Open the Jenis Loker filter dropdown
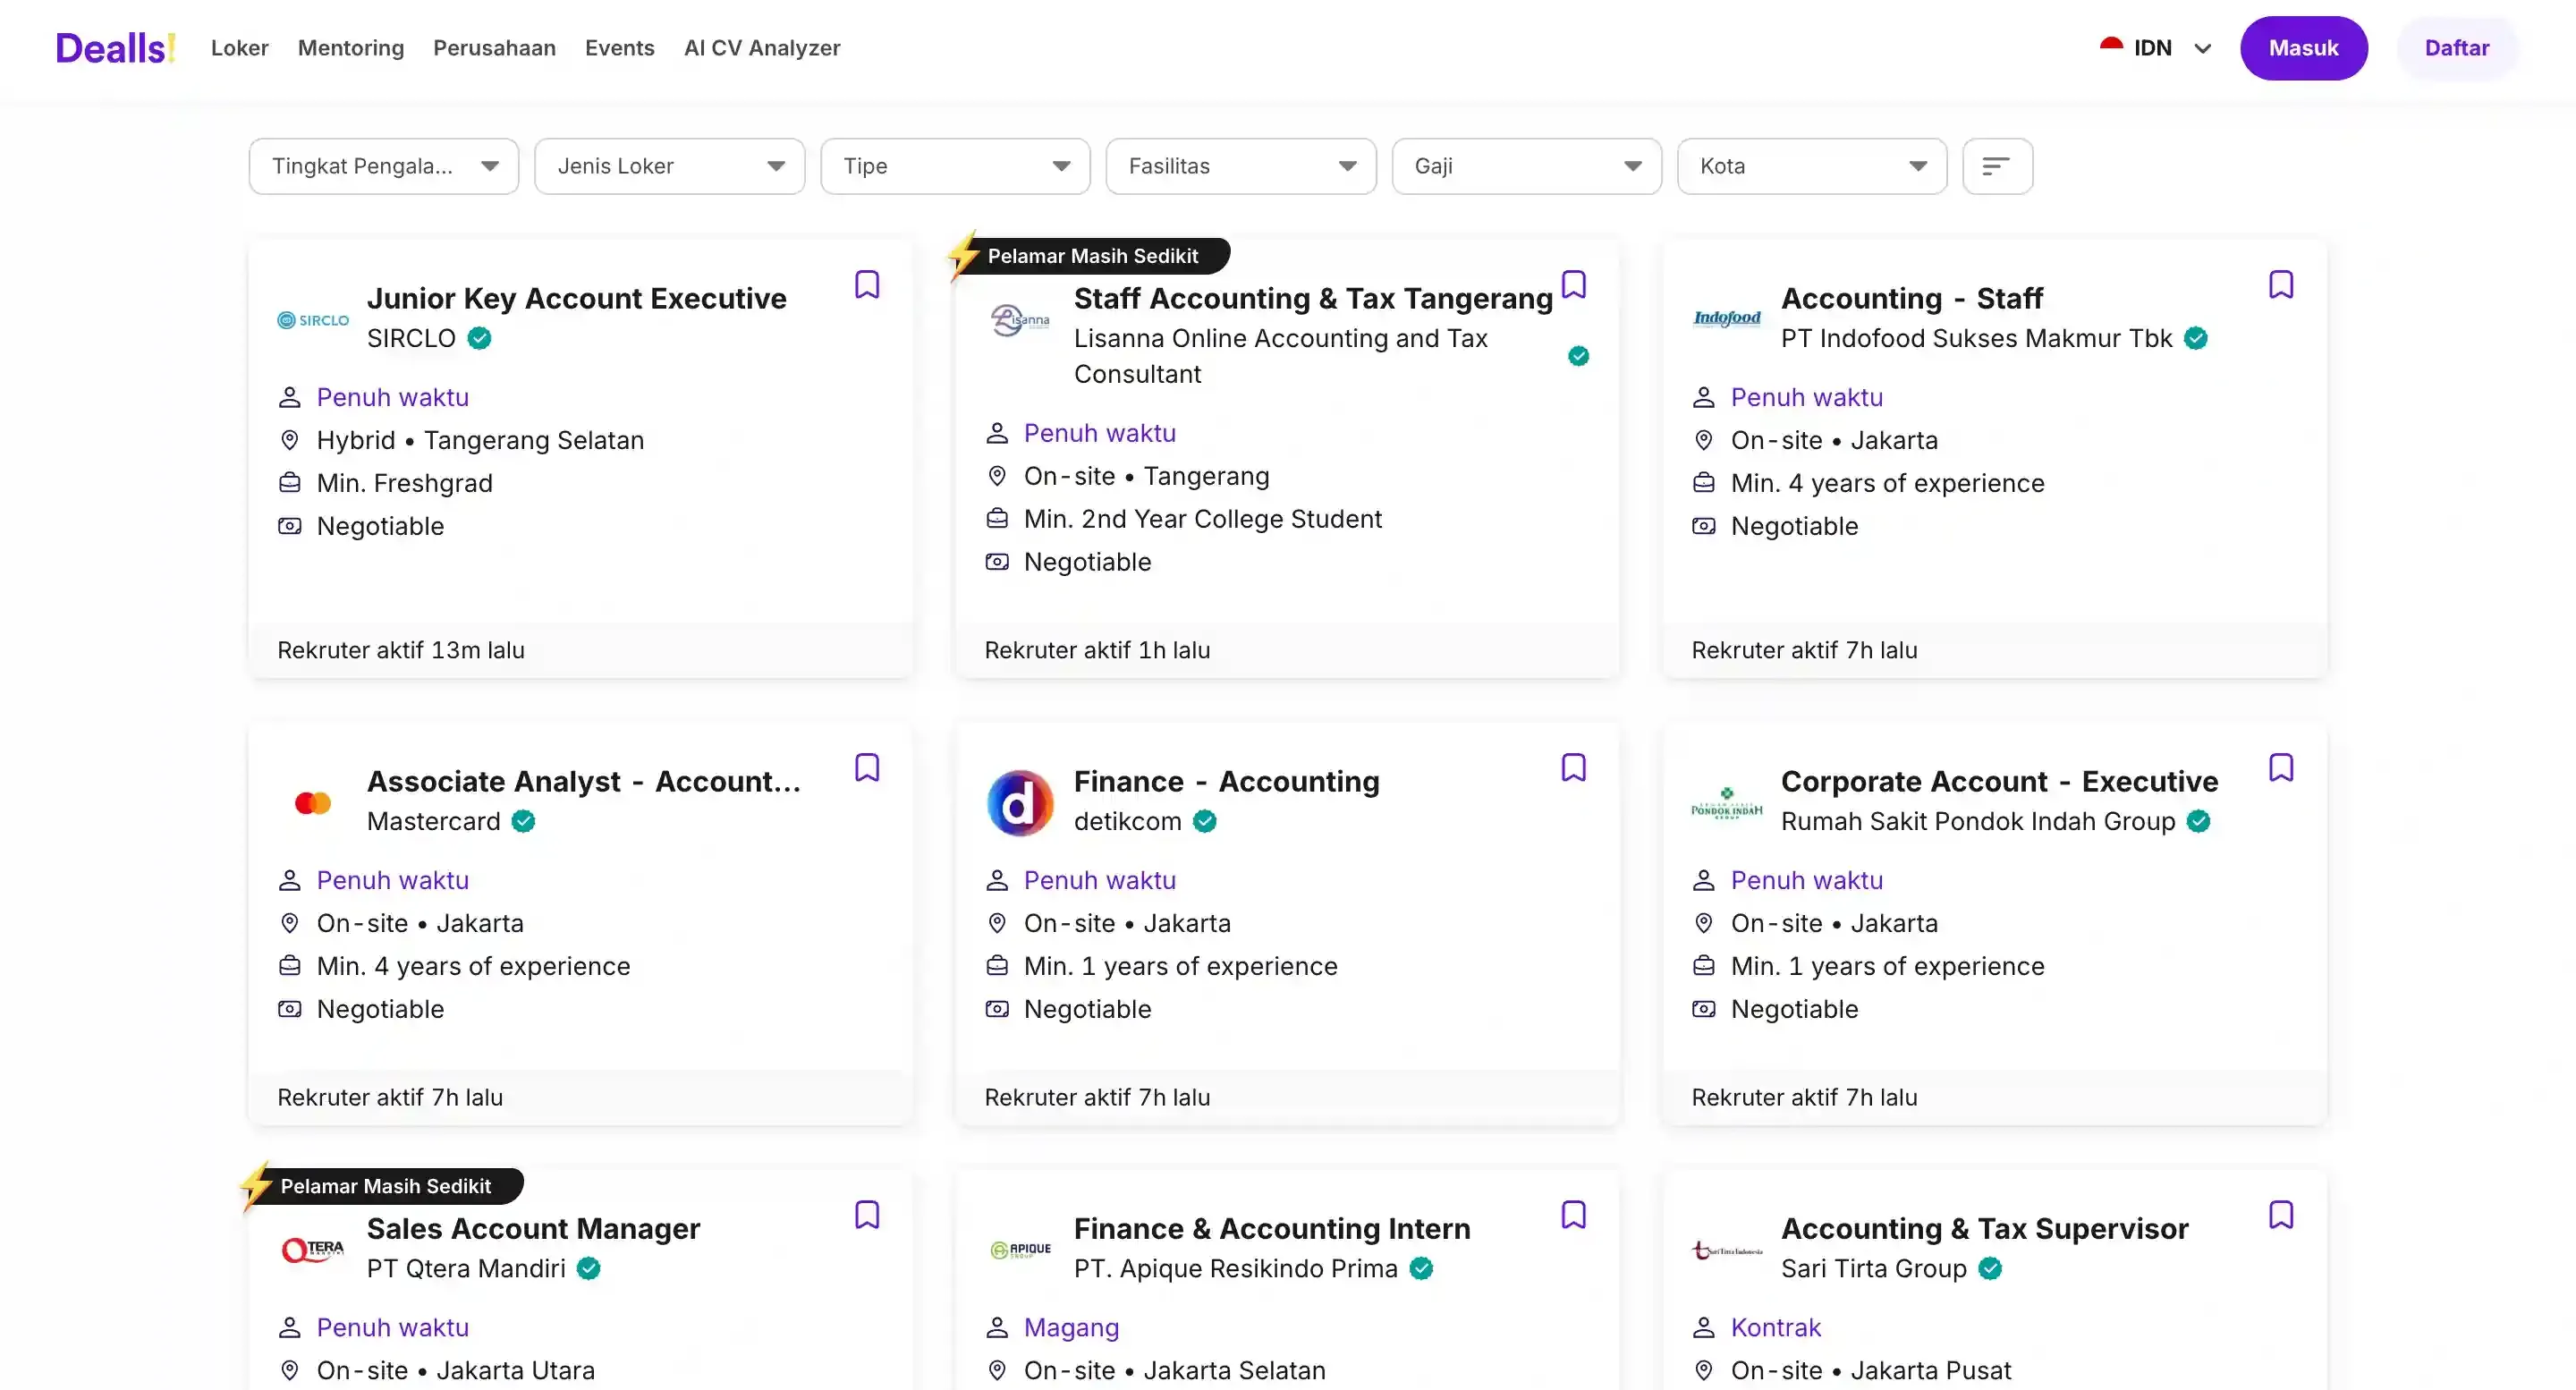This screenshot has width=2576, height=1390. click(x=670, y=166)
